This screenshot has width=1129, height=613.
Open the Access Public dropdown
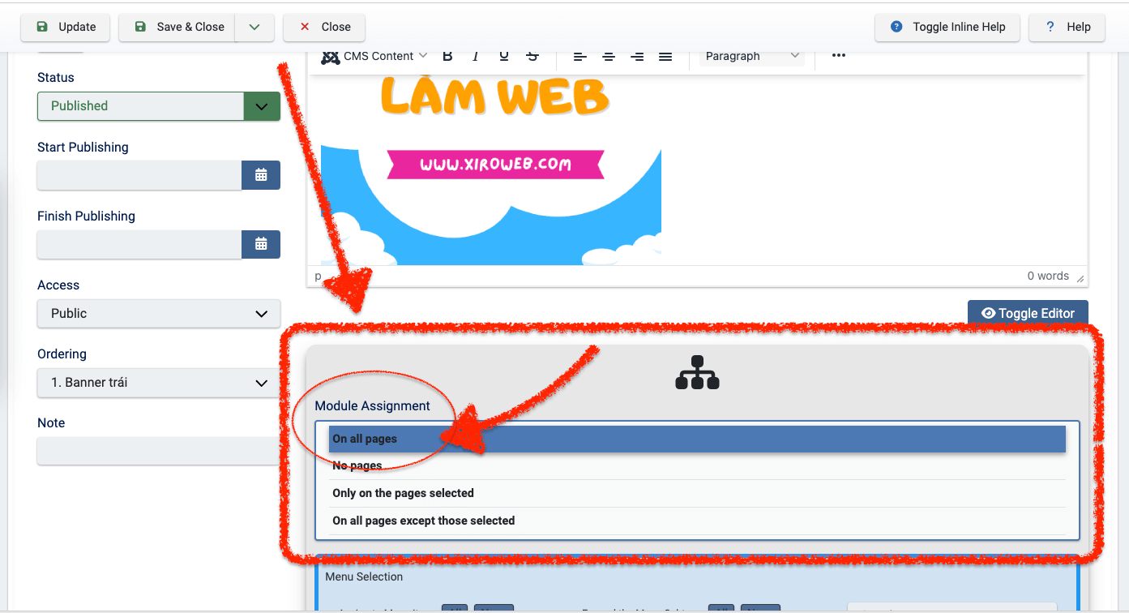[159, 314]
